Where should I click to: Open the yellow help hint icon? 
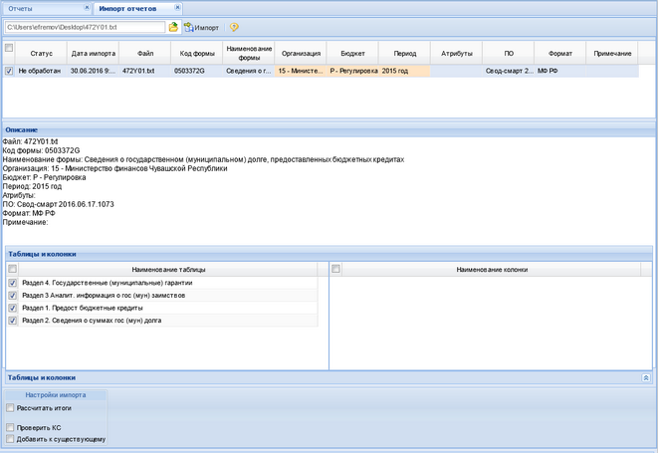click(234, 27)
